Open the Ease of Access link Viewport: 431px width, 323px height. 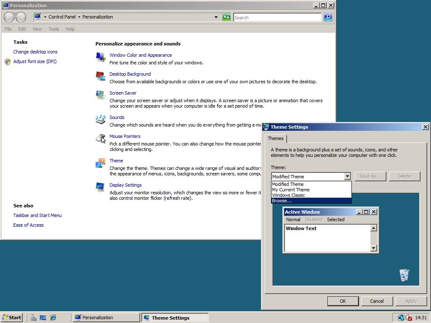click(x=28, y=225)
